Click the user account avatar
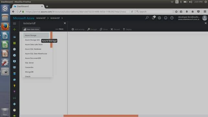Viewport: 208px width, 117px height. (204, 18)
